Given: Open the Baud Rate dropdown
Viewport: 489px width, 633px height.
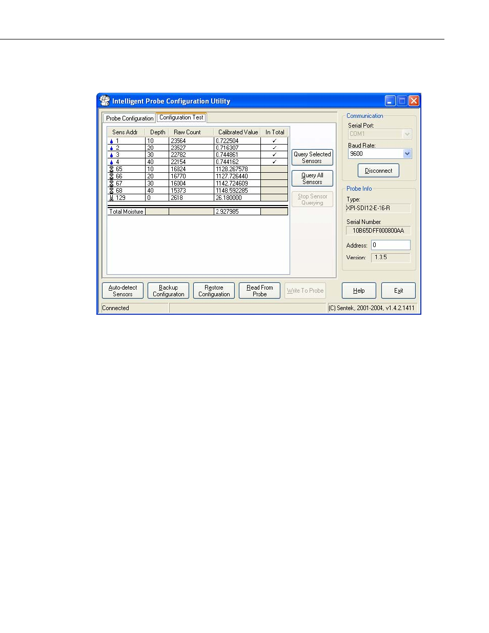Looking at the screenshot, I should click(x=407, y=154).
